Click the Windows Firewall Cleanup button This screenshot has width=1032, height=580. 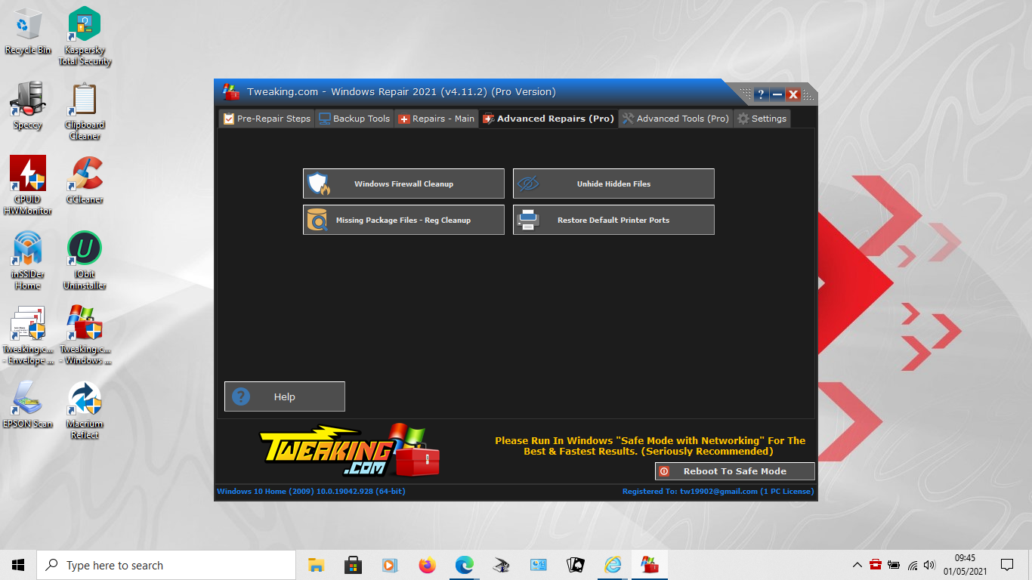click(403, 184)
